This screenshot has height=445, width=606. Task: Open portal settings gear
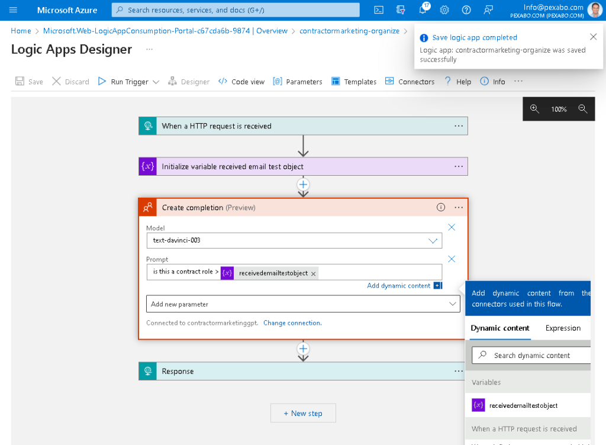pos(444,10)
